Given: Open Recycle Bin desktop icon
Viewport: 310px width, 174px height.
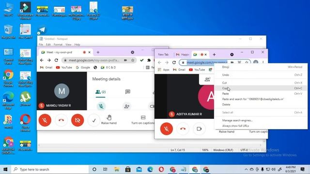Looking at the screenshot, I should tap(8, 32).
